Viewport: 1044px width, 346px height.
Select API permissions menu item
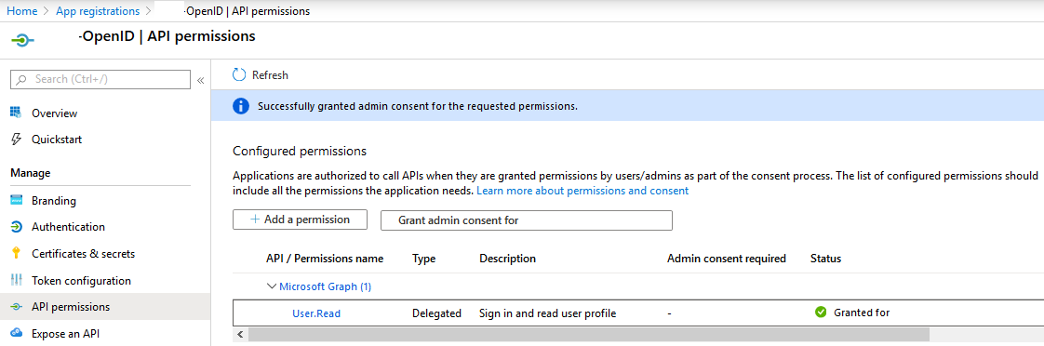pos(72,307)
